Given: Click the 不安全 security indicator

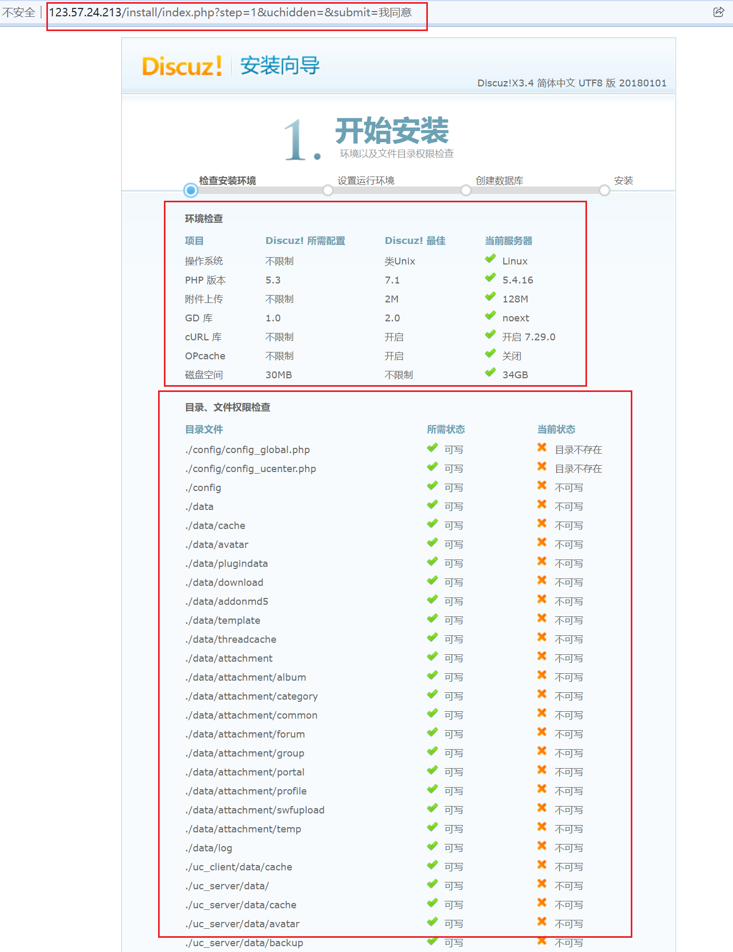Looking at the screenshot, I should pos(19,13).
